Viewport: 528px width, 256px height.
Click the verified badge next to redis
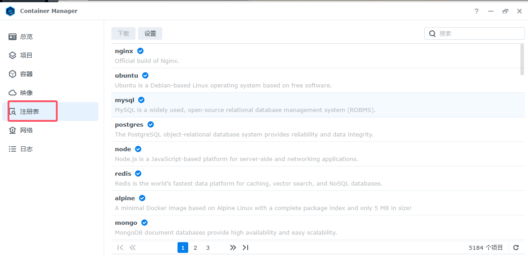coord(138,173)
